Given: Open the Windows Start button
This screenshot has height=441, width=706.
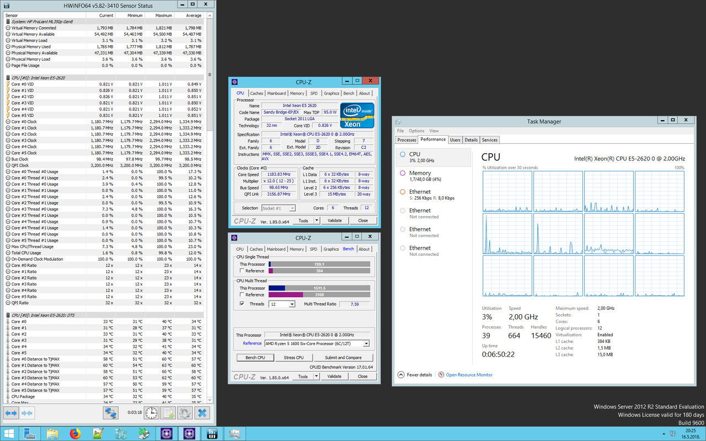Looking at the screenshot, I should tap(9, 434).
